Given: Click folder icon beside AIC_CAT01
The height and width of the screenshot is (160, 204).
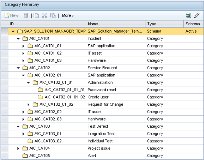Looking at the screenshot, I should [25, 39].
